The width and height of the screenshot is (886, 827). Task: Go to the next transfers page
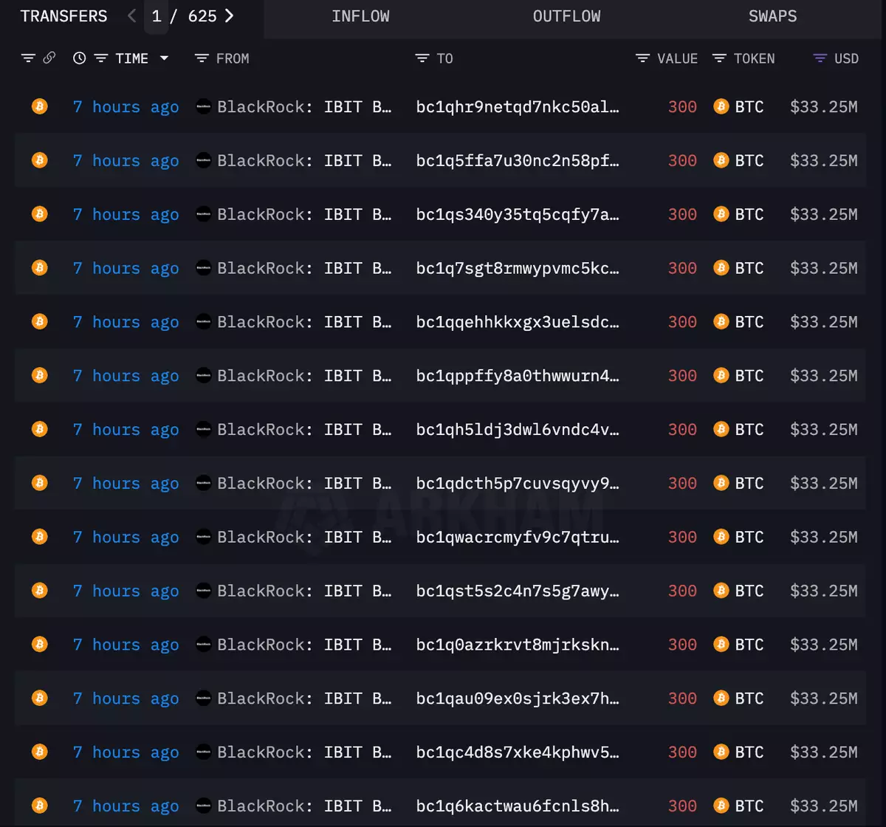coord(229,16)
